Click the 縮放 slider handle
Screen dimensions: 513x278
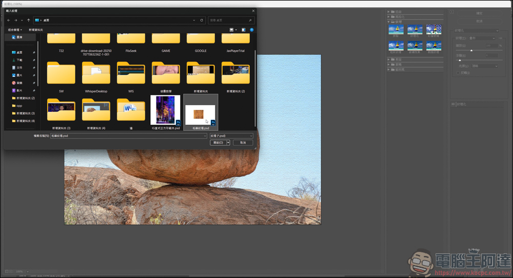(471, 50)
